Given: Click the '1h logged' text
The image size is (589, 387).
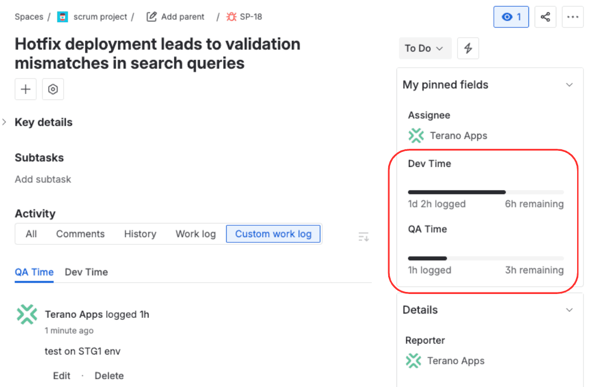Looking at the screenshot, I should (430, 270).
